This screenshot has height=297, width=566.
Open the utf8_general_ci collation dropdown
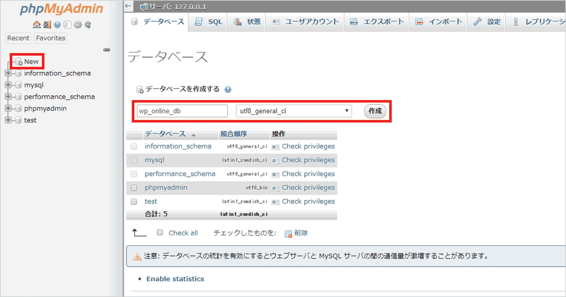pyautogui.click(x=293, y=111)
